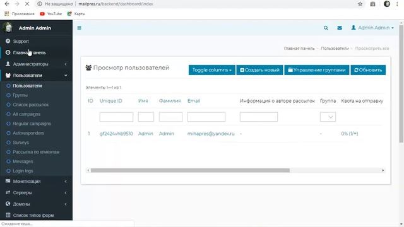Viewport: 404px width, 227px height.
Task: Click the hamburger sidebar toggle icon
Action: pyautogui.click(x=79, y=28)
